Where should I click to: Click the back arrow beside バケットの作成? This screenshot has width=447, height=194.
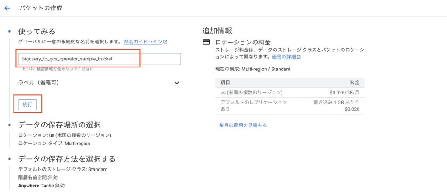point(7,8)
